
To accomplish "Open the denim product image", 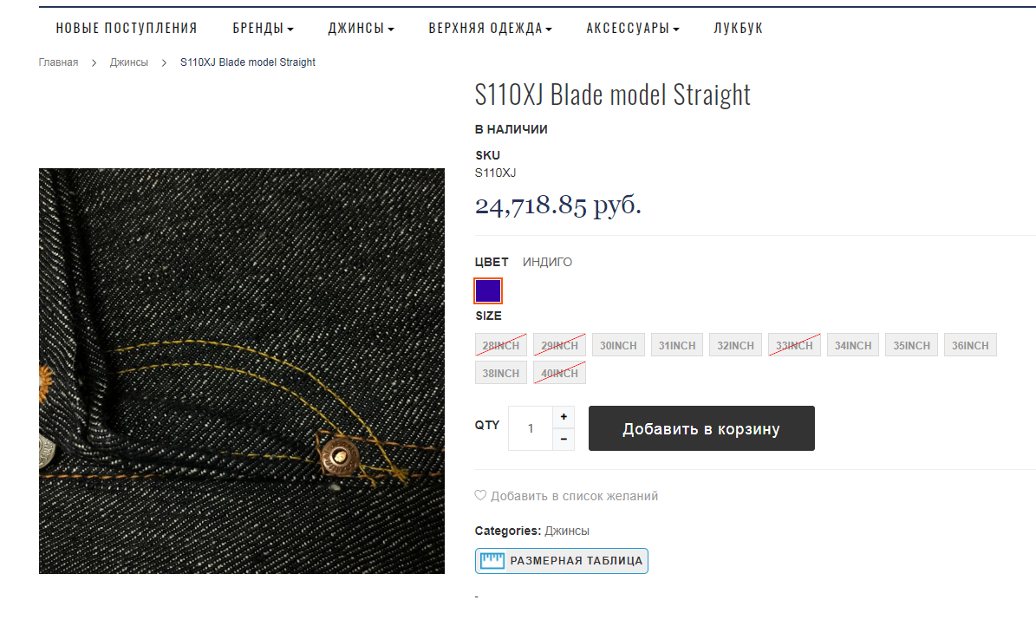I will click(242, 371).
